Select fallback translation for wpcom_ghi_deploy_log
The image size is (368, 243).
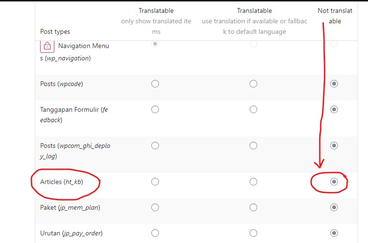253,146
